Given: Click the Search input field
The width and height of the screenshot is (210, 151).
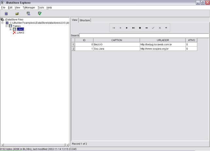Looking at the screenshot, I should [x=144, y=36].
